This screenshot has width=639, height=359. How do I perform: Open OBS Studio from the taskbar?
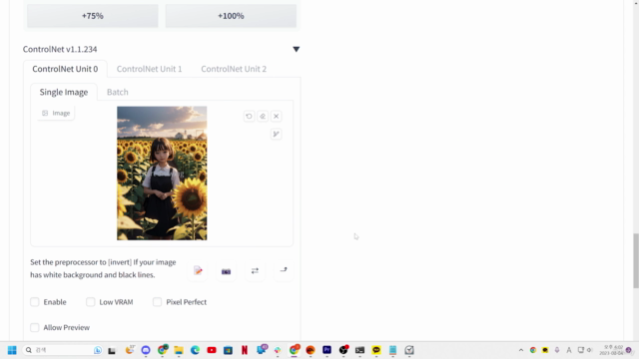pos(343,350)
